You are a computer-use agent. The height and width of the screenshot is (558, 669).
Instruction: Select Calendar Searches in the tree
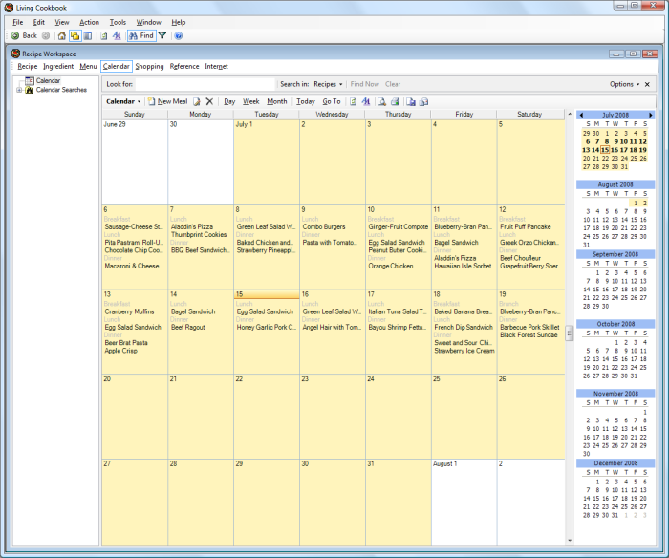click(x=61, y=90)
